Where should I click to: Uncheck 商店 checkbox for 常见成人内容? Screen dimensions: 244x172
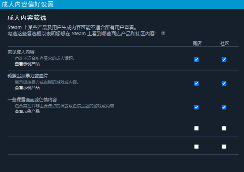196,59
